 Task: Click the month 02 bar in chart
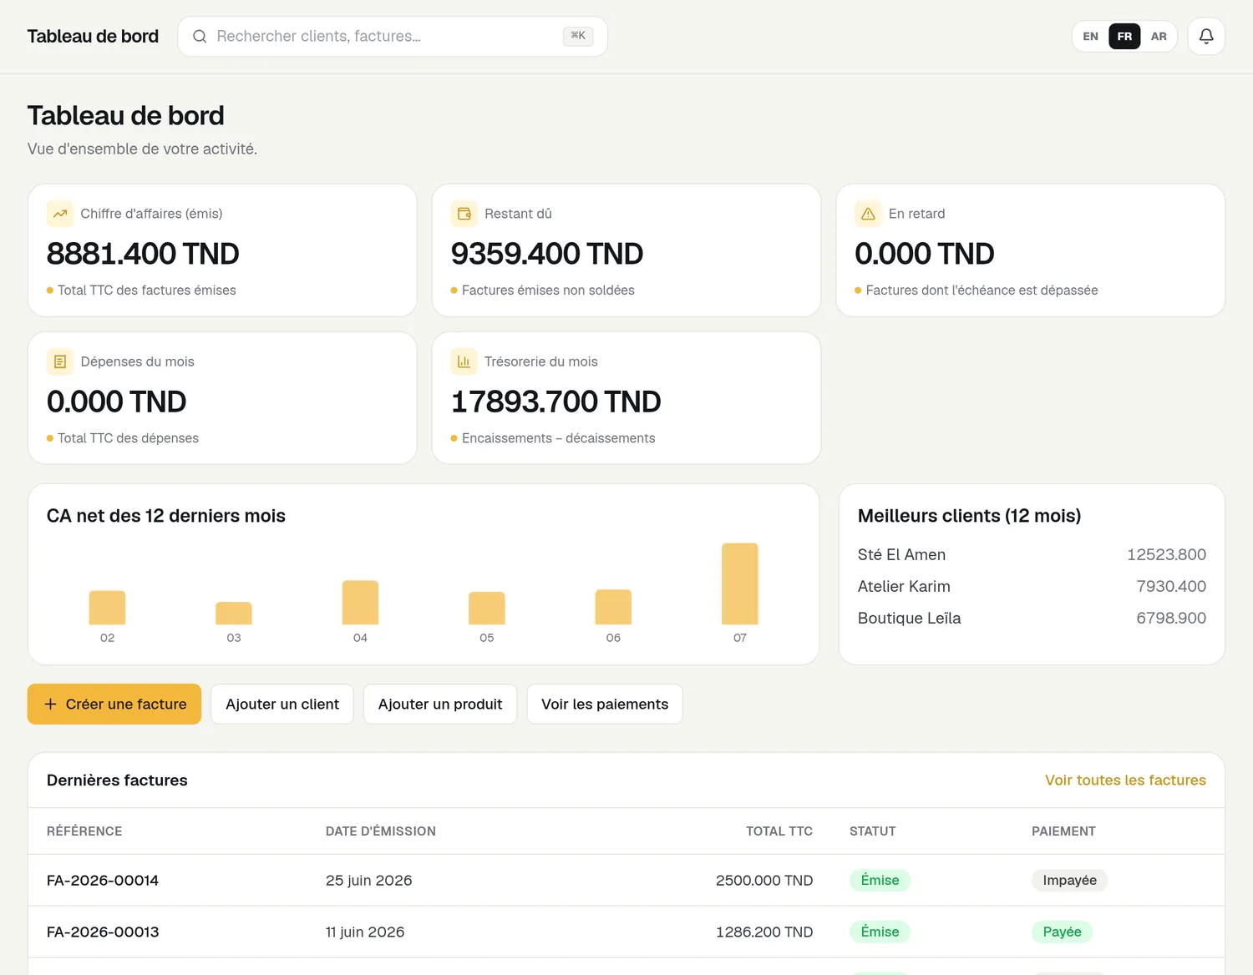coord(107,608)
